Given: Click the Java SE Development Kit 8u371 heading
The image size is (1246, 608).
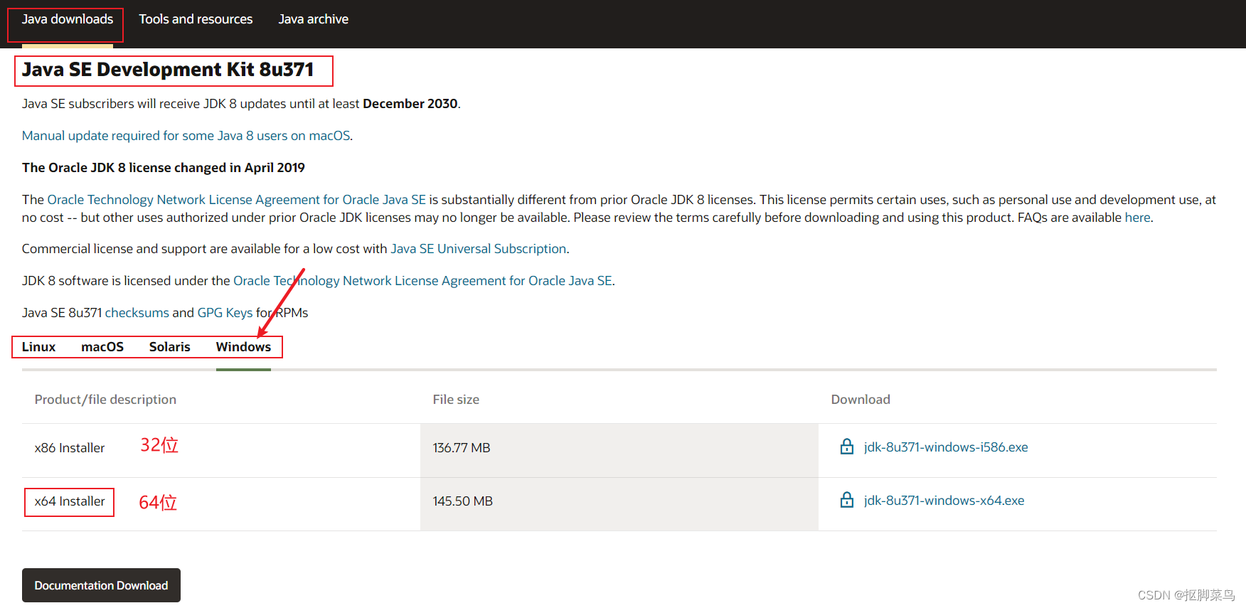Looking at the screenshot, I should [x=168, y=70].
